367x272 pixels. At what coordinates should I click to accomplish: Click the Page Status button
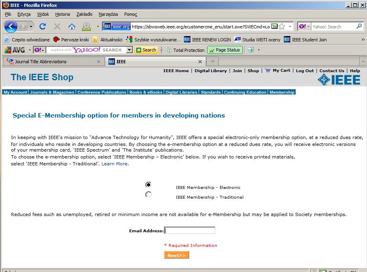[x=225, y=50]
